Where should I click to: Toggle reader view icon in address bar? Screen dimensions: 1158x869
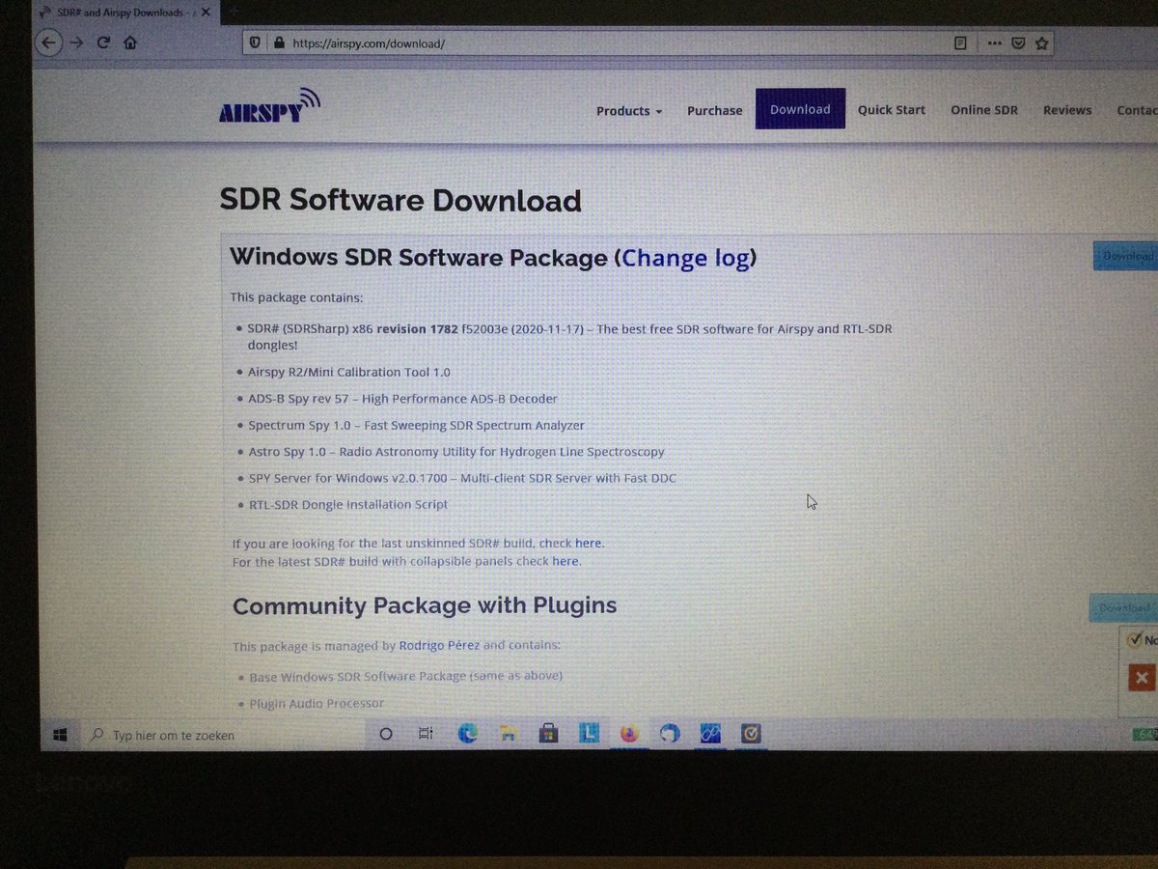(961, 43)
